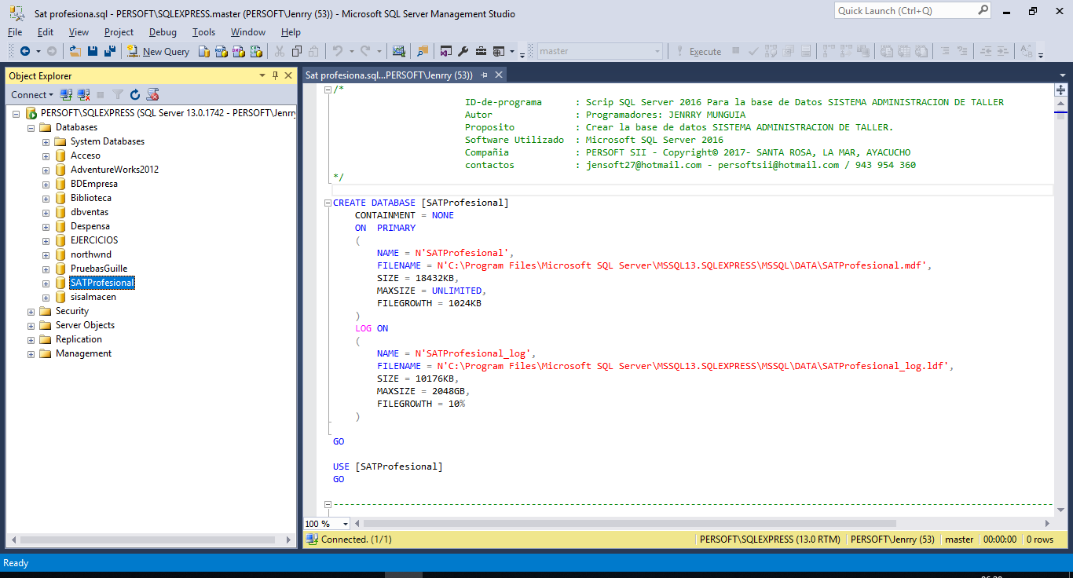Click the Parse checkmark icon
1073x578 pixels.
pyautogui.click(x=753, y=51)
